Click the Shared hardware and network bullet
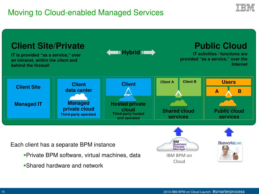Viewport: 259px width, 194px height. tap(63, 166)
